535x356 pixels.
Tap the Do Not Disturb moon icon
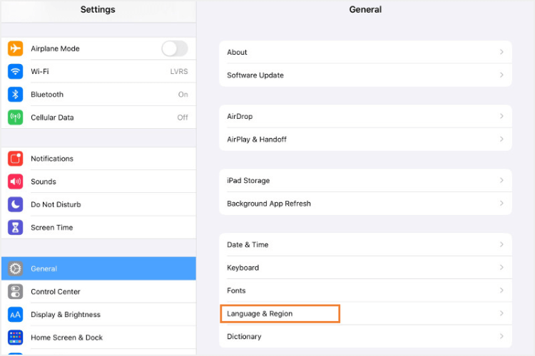(x=16, y=204)
